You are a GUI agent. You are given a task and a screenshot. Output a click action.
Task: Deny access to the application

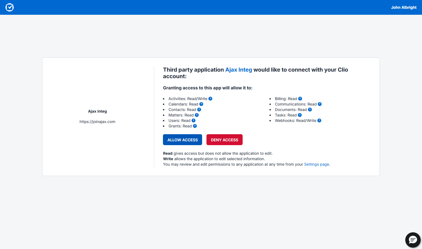pyautogui.click(x=225, y=140)
